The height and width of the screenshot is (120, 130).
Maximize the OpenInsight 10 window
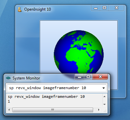point(104,8)
